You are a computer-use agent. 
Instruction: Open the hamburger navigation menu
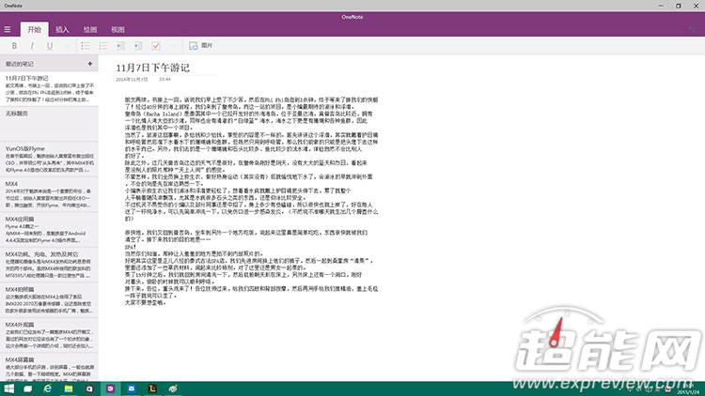9,30
